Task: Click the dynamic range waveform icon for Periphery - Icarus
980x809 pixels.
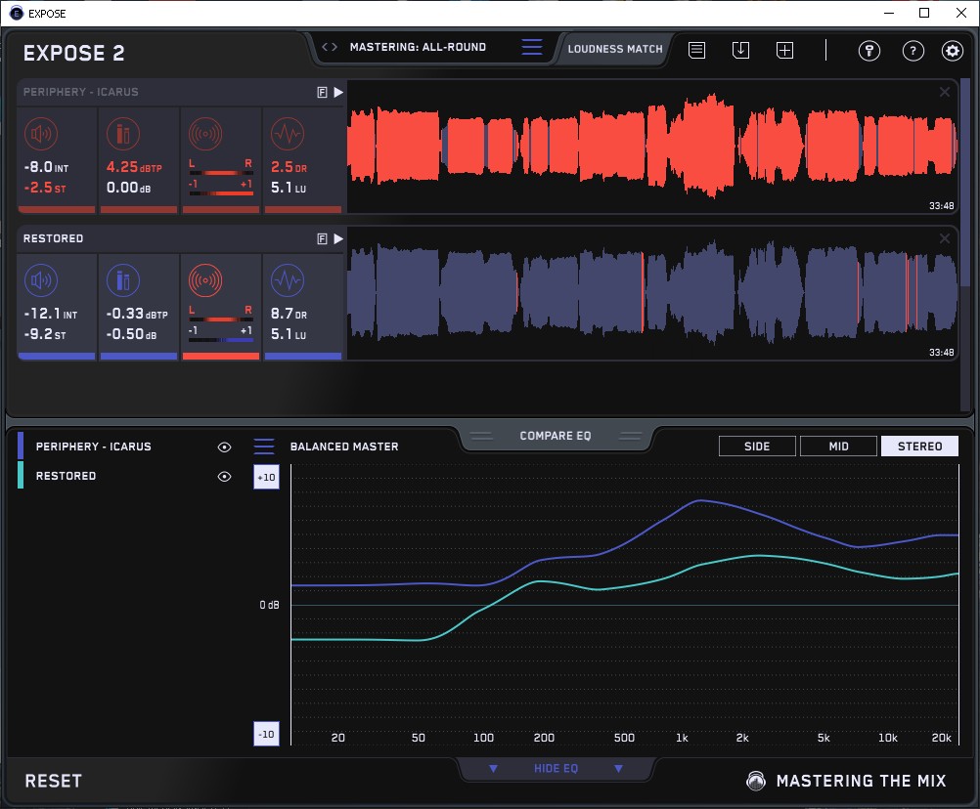Action: [286, 134]
